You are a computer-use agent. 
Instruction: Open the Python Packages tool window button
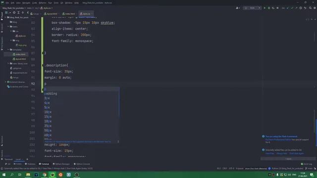coord(61,164)
